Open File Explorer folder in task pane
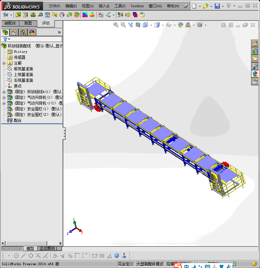The width and height of the screenshot is (260, 268). pos(255,59)
